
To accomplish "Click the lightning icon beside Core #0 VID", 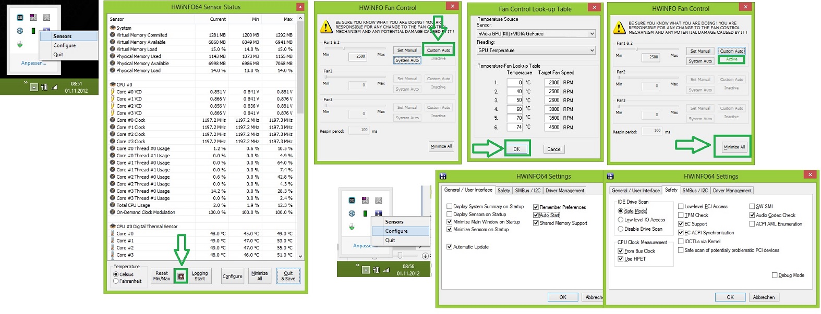I will (112, 92).
